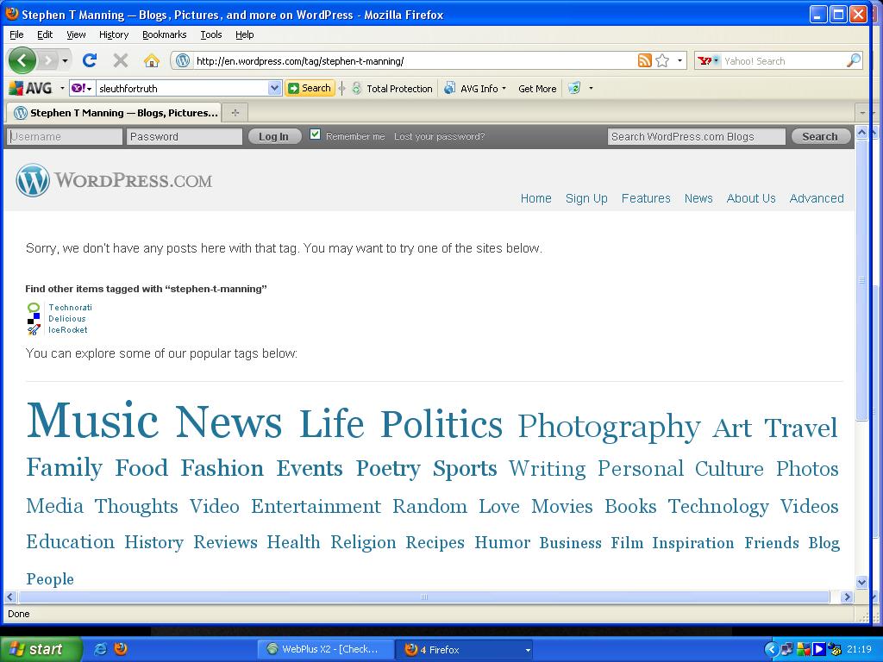Expand the AVG logo dropdown arrow

(x=62, y=89)
